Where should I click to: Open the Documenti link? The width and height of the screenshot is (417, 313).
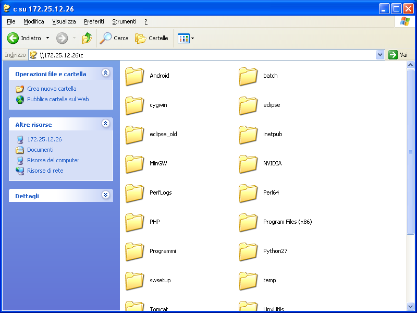click(x=41, y=150)
